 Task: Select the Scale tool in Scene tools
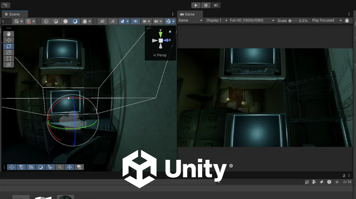[9, 52]
